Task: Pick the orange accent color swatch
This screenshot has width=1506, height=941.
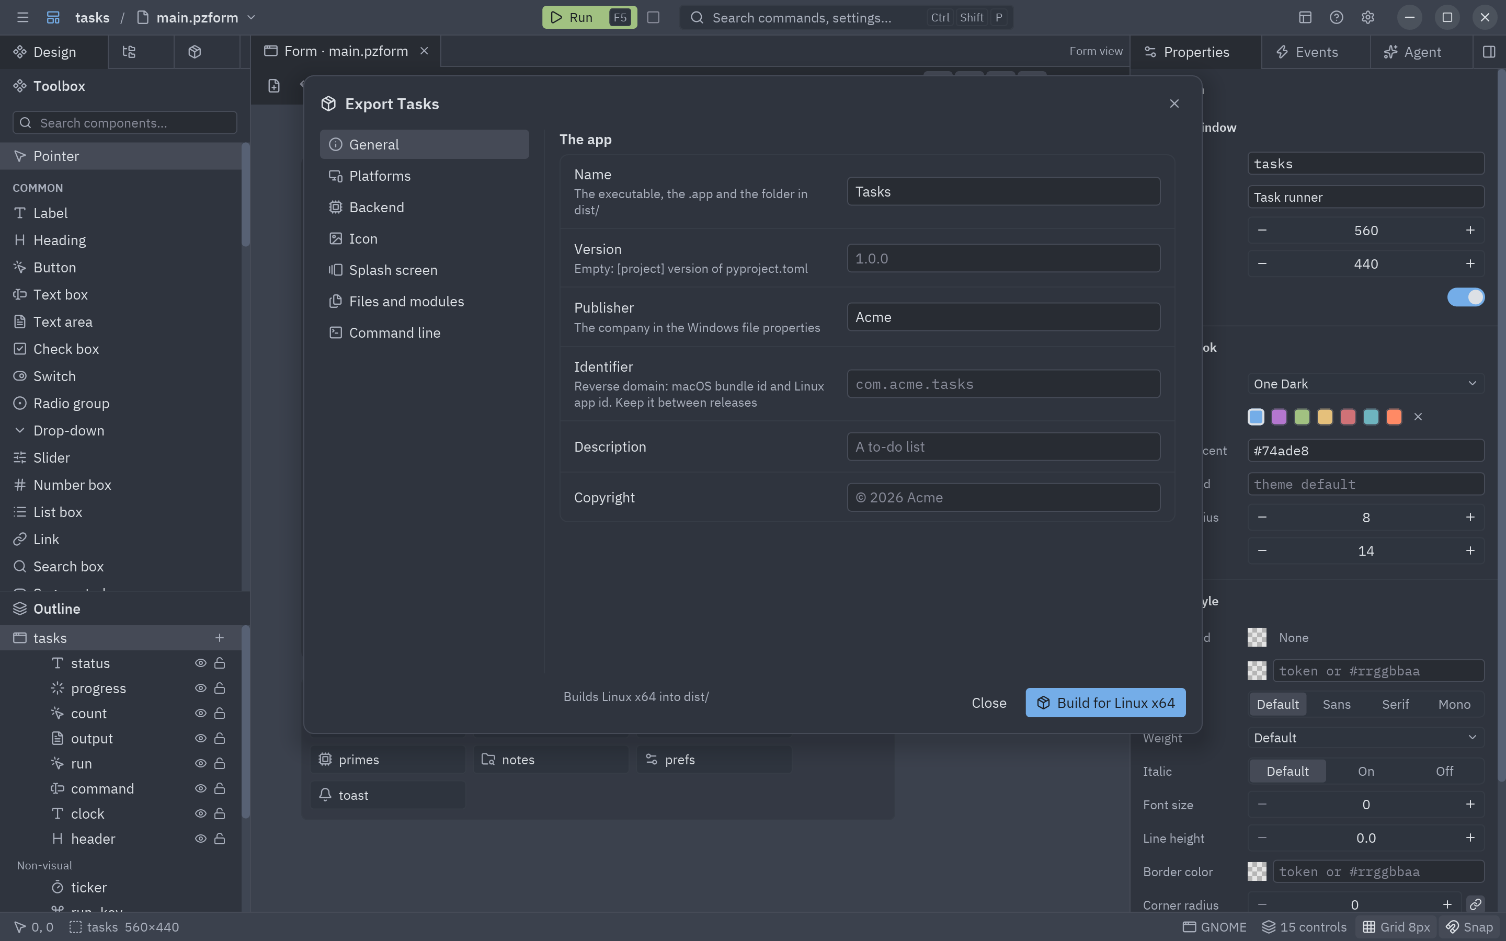Action: (1394, 417)
